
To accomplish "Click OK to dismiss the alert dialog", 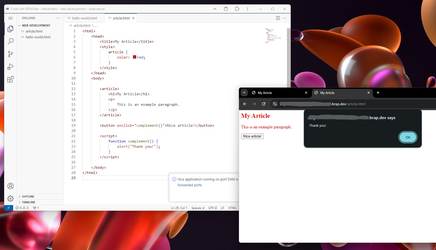I will pyautogui.click(x=407, y=137).
